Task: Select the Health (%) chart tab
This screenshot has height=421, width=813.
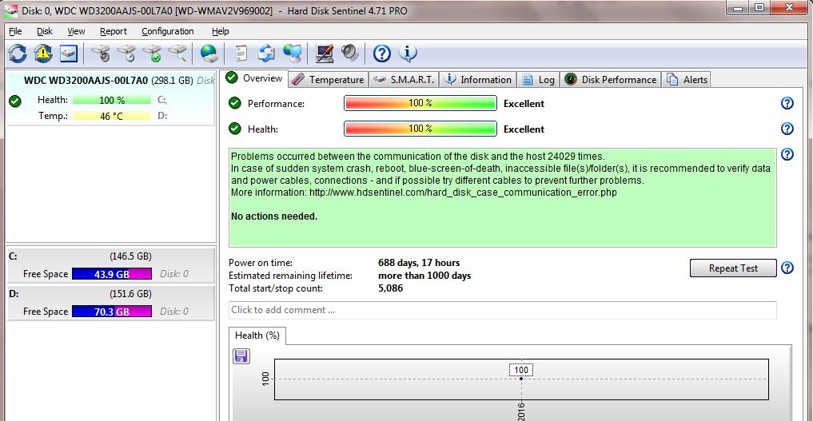Action: 257,336
